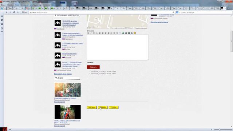Insert an image using the picture icon
The width and height of the screenshot is (233, 131).
tap(126, 33)
